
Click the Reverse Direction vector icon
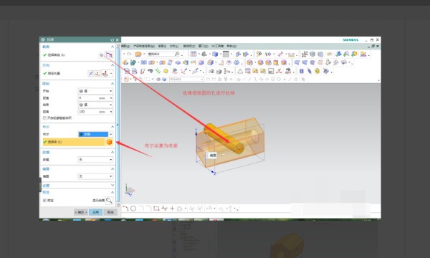point(91,74)
